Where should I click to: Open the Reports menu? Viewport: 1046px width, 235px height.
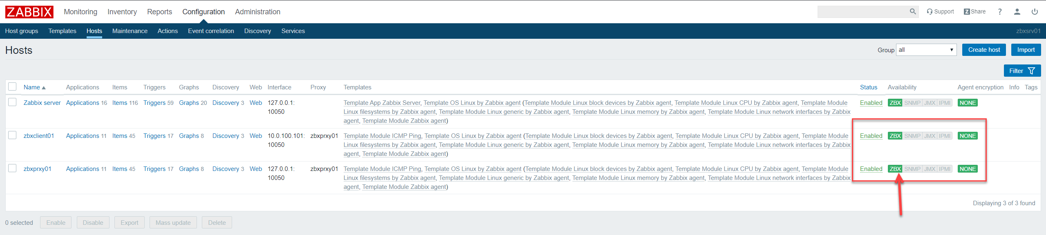[x=159, y=12]
